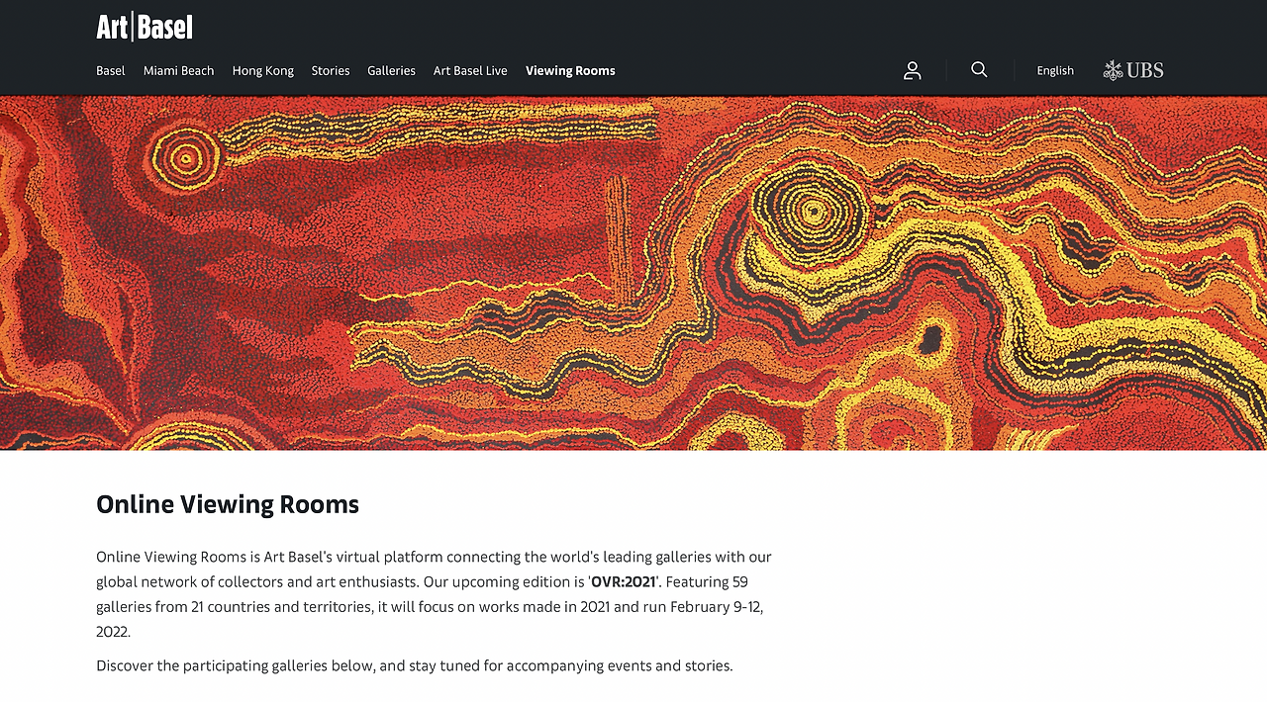This screenshot has width=1267, height=702.
Task: Click the Art Basel logo
Action: point(145,27)
